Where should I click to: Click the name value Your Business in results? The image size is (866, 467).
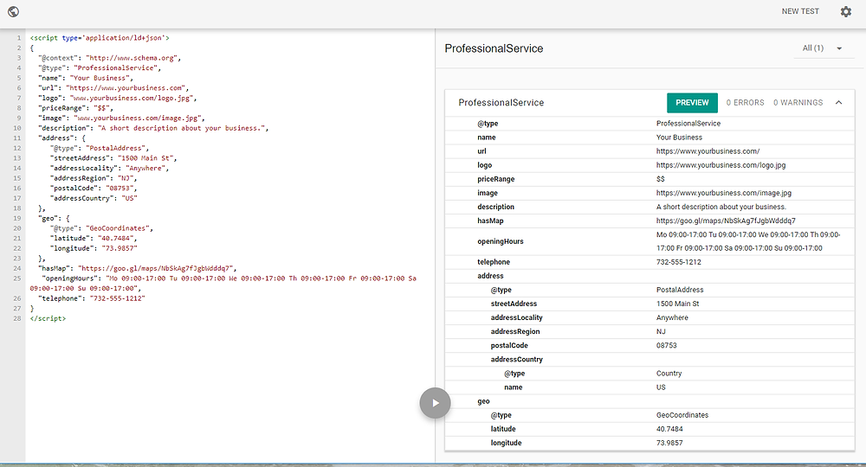[x=679, y=138]
